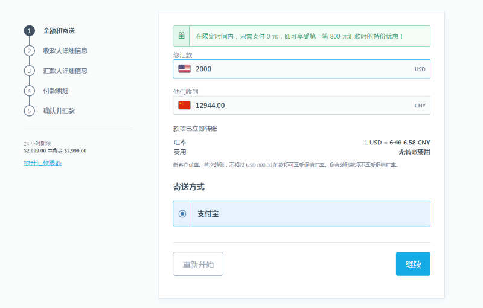Click the CNY currency label in receive field
This screenshot has height=308, width=483.
[x=420, y=106]
